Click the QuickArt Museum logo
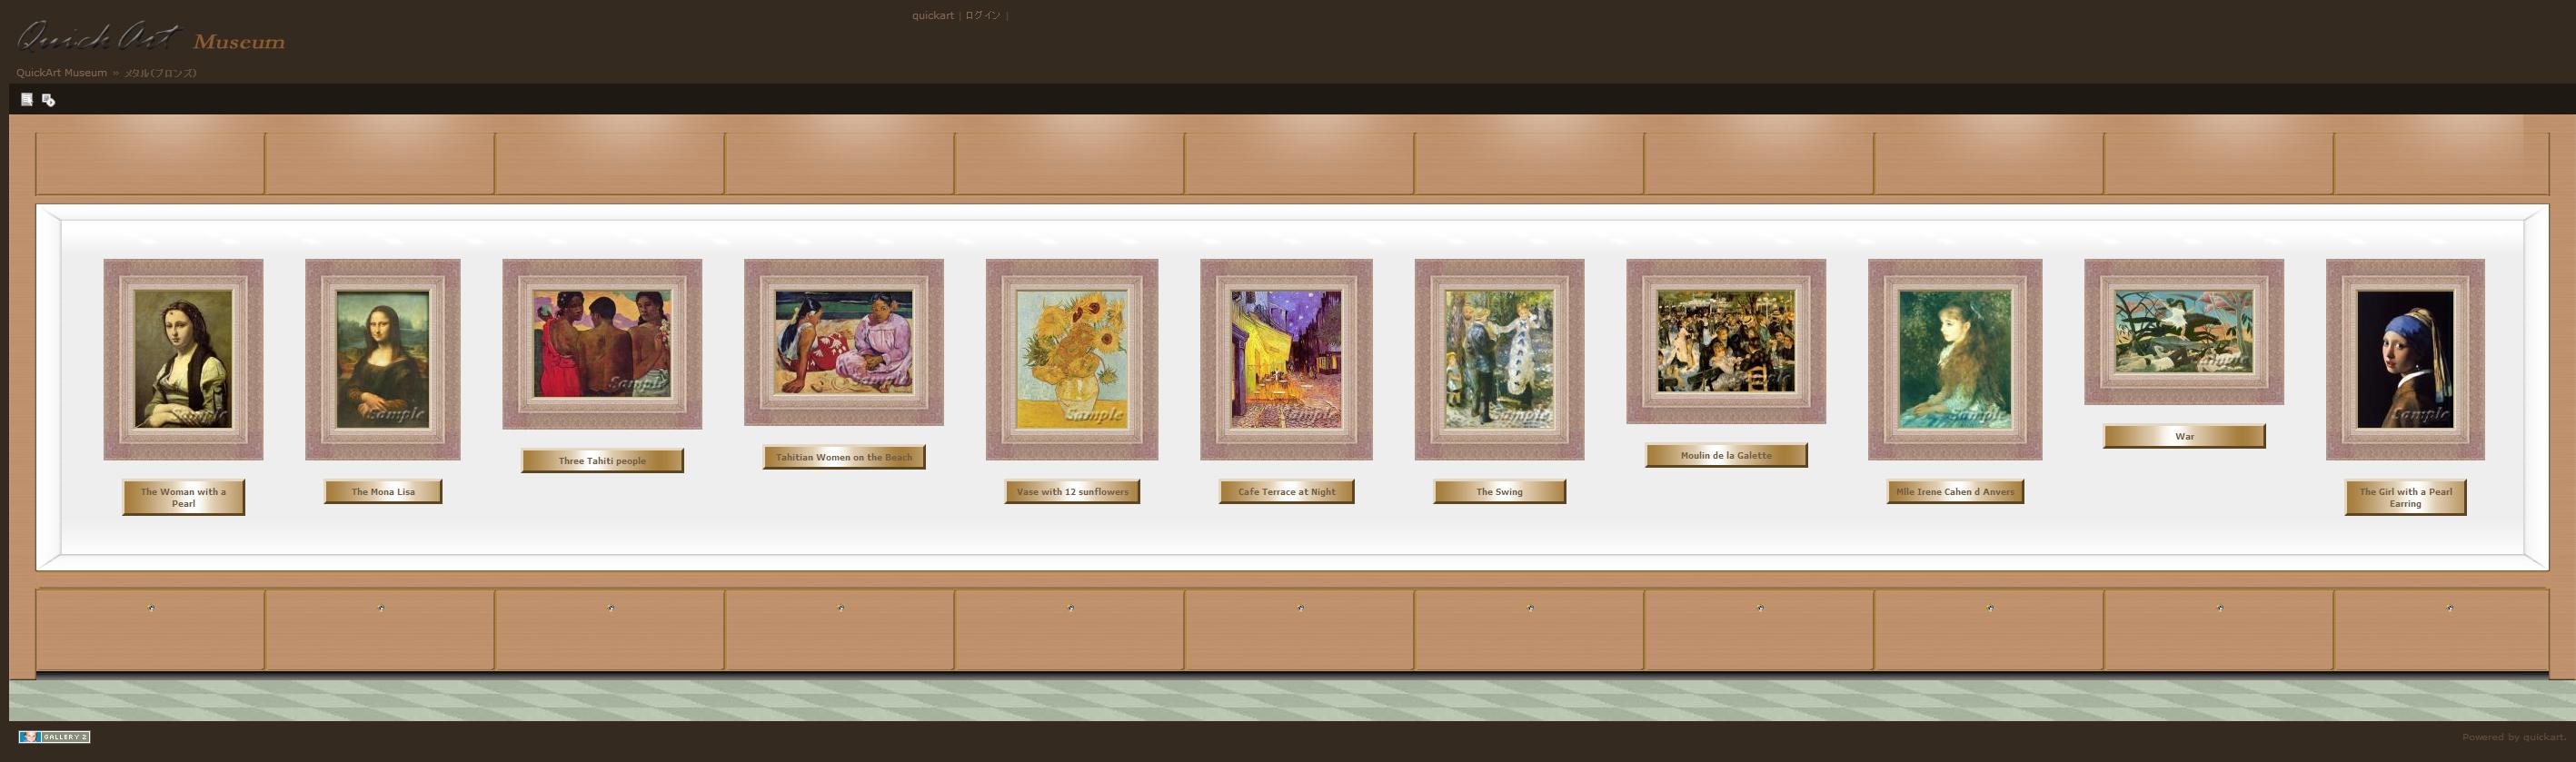2576x762 pixels. click(150, 39)
